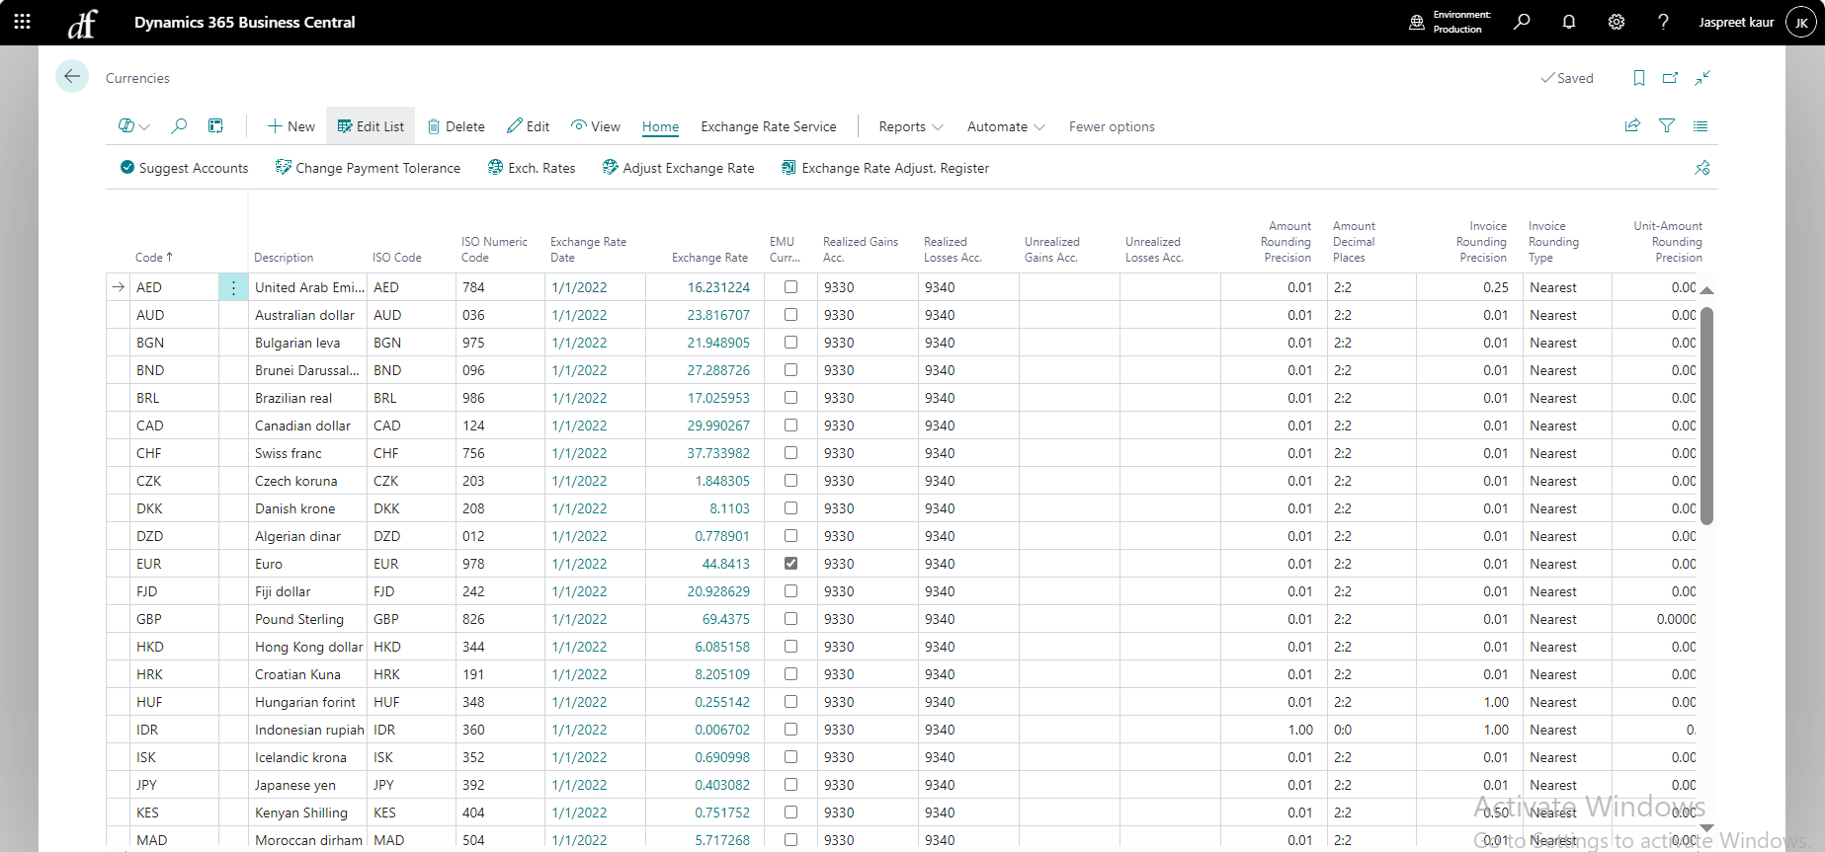Open the Exchange Rate Service menu
The height and width of the screenshot is (852, 1825).
point(768,126)
